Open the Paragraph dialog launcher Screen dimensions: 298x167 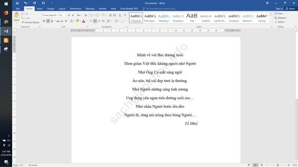click(127, 27)
